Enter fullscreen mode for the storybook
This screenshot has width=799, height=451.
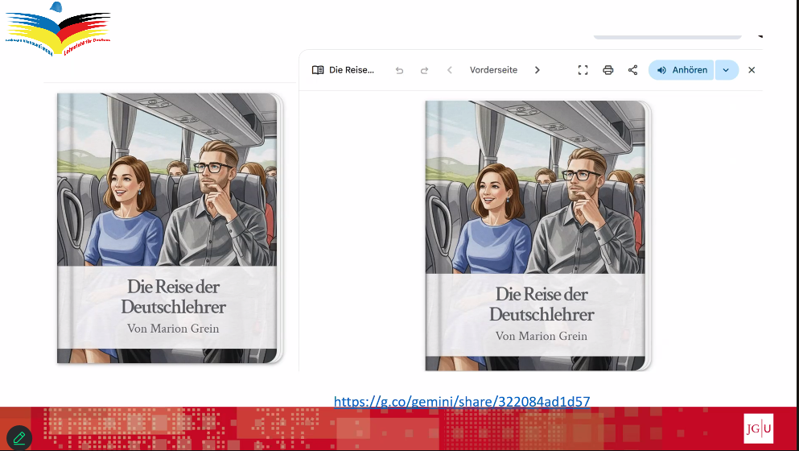583,70
